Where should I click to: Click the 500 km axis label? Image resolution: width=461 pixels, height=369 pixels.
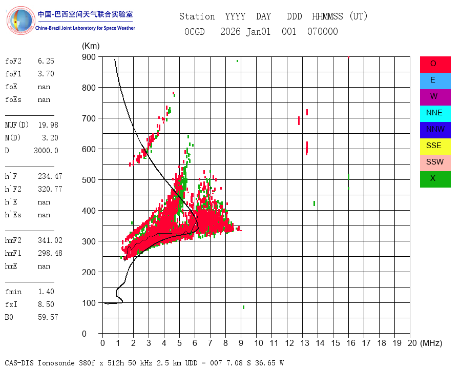coord(89,180)
